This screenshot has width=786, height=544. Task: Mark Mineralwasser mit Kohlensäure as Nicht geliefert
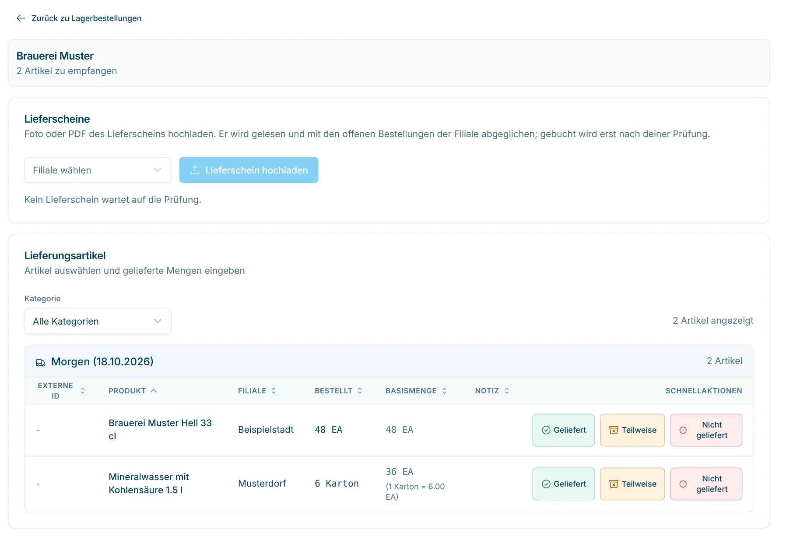pyautogui.click(x=706, y=484)
